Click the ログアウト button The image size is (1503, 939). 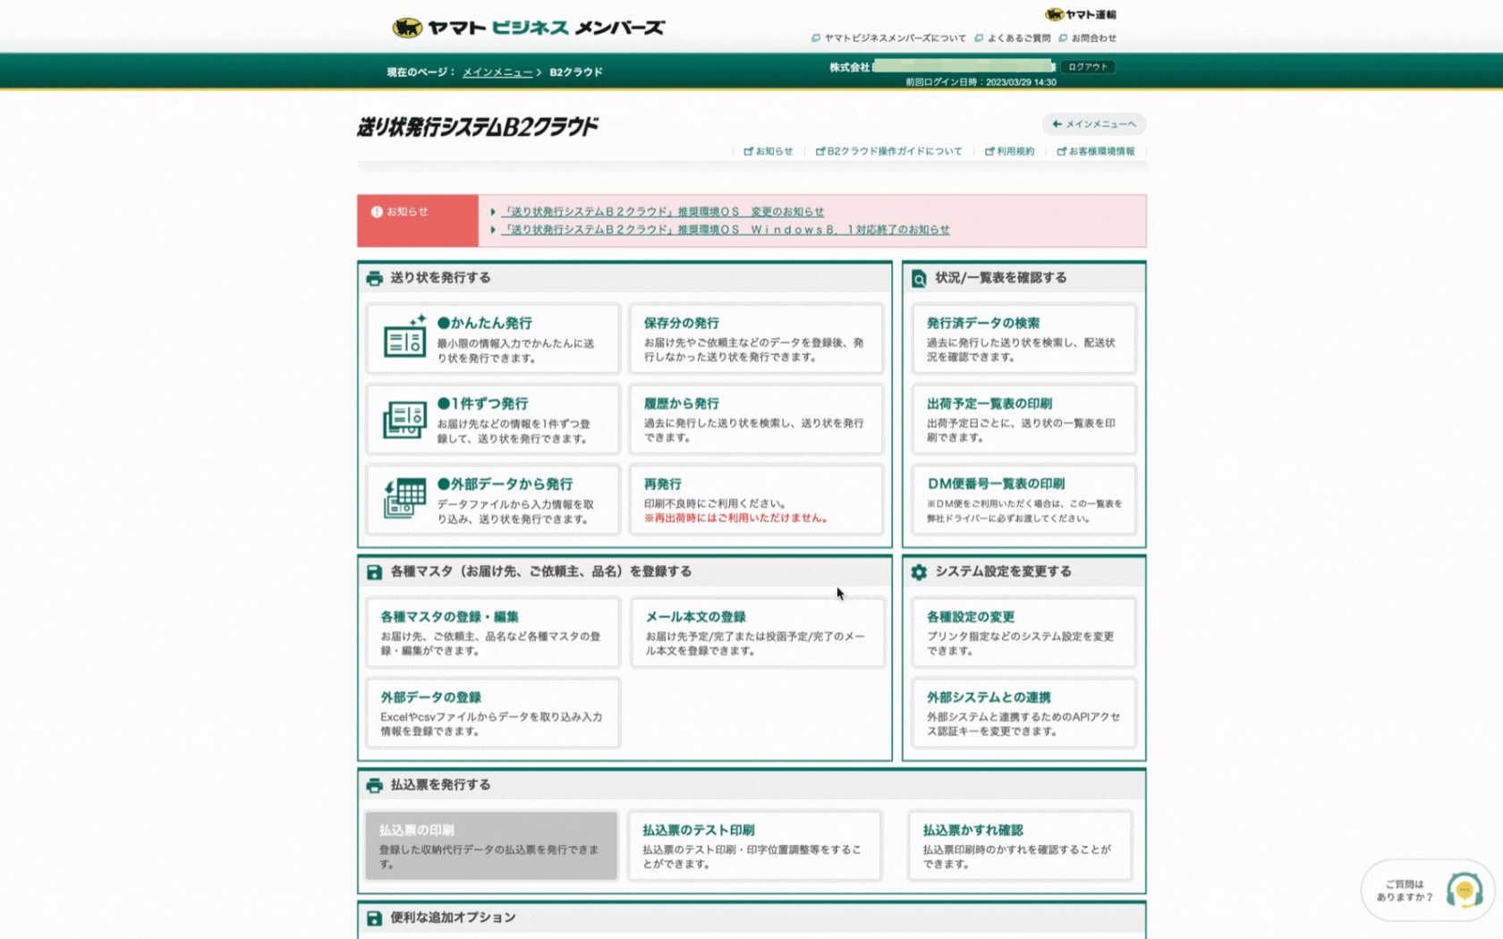[x=1087, y=67]
